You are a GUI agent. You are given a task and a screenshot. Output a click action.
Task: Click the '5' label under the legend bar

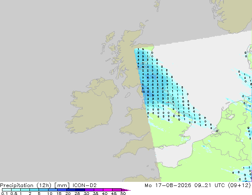(39, 193)
